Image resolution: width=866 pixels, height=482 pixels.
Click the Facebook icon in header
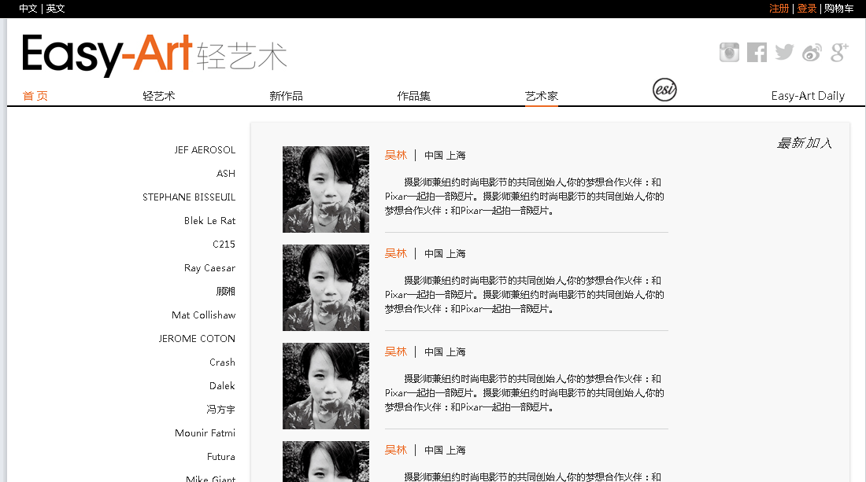(x=757, y=53)
